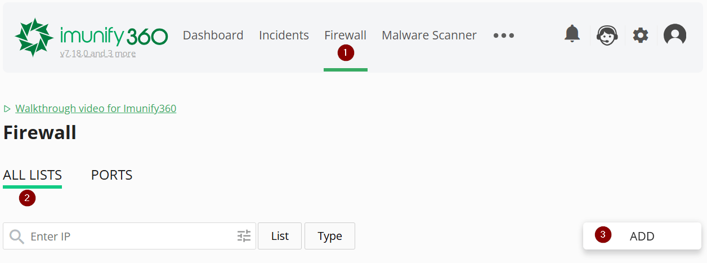Expand the Type filter dropdown
Image resolution: width=707 pixels, height=263 pixels.
coord(330,236)
